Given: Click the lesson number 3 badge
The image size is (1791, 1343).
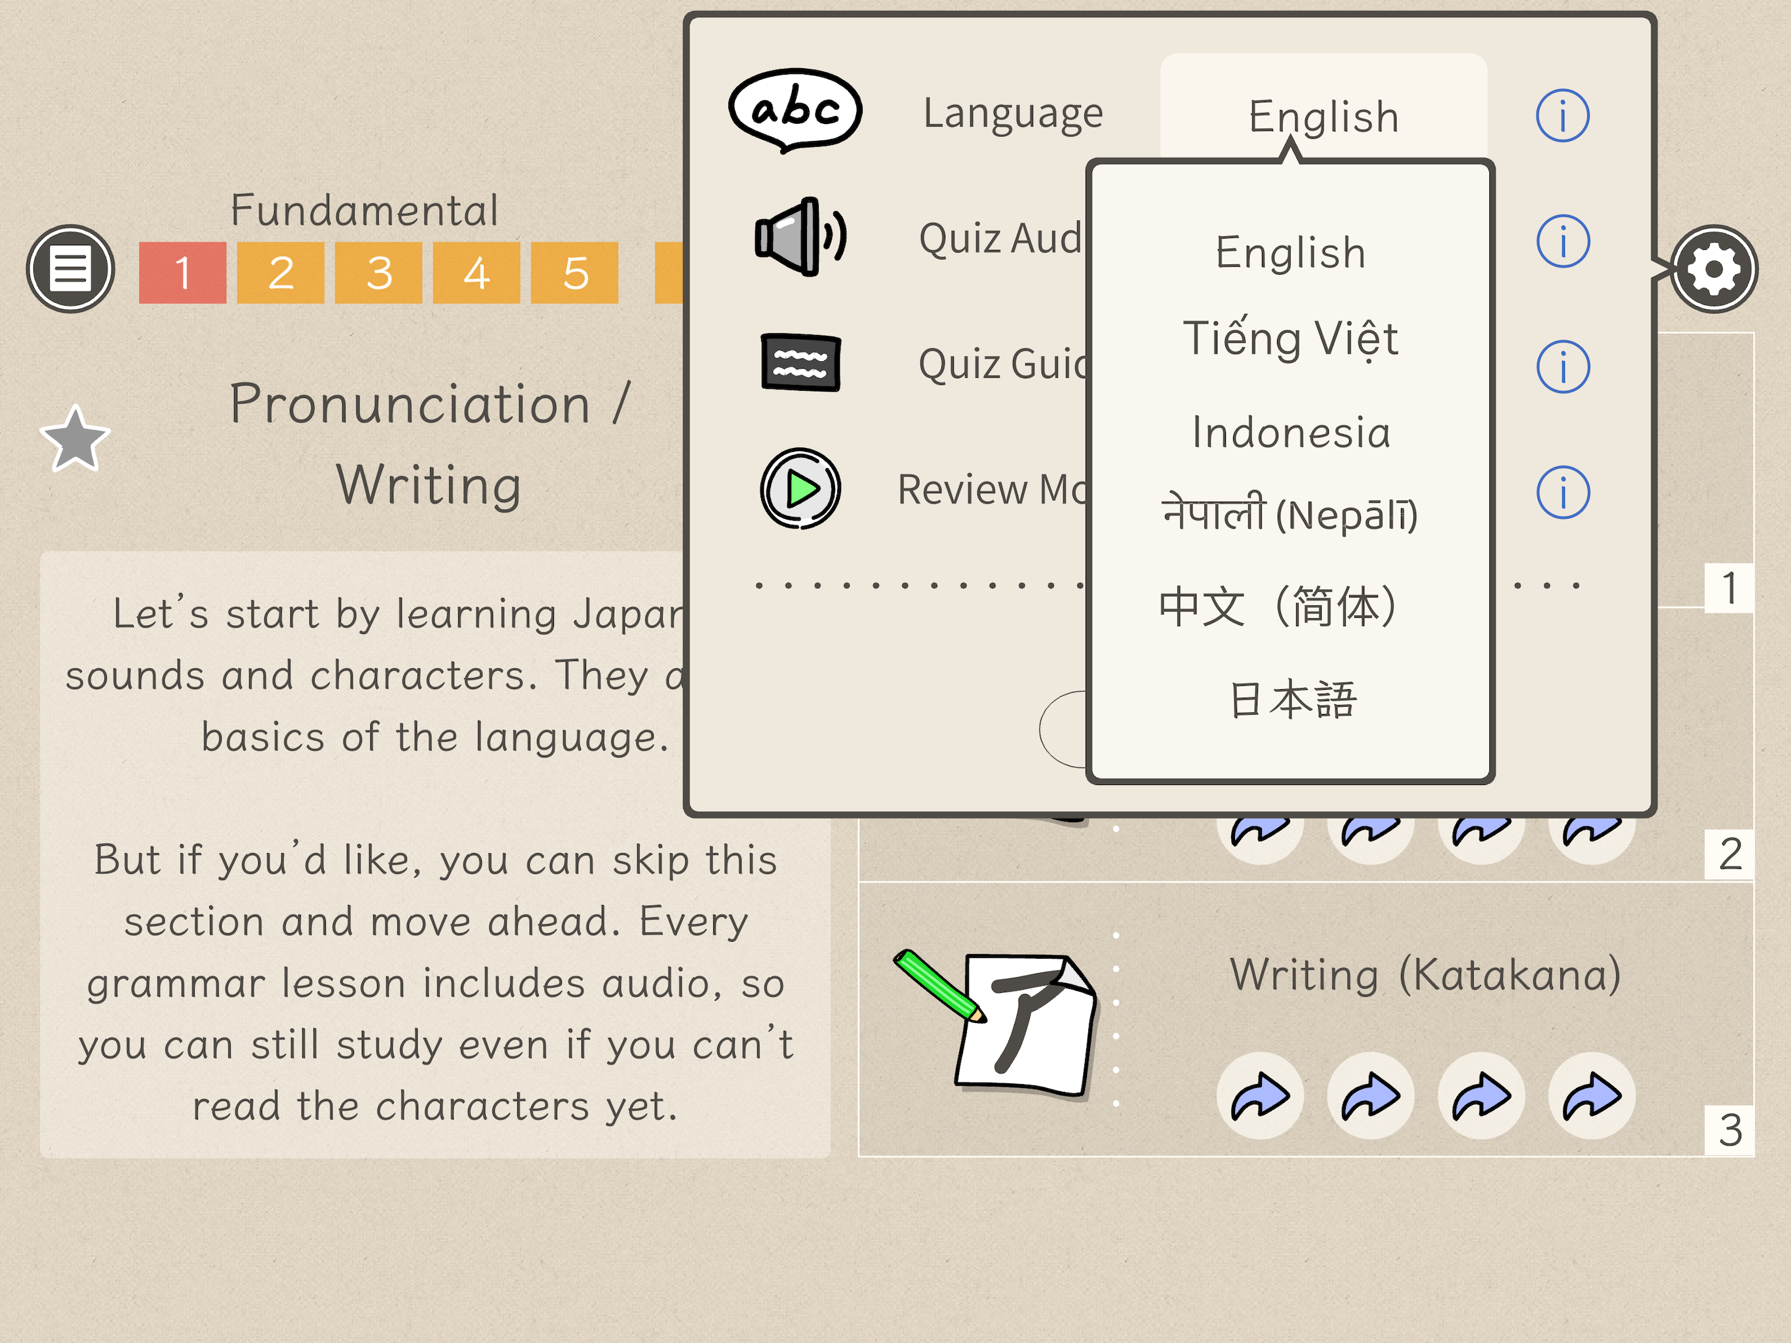Looking at the screenshot, I should [1729, 1129].
